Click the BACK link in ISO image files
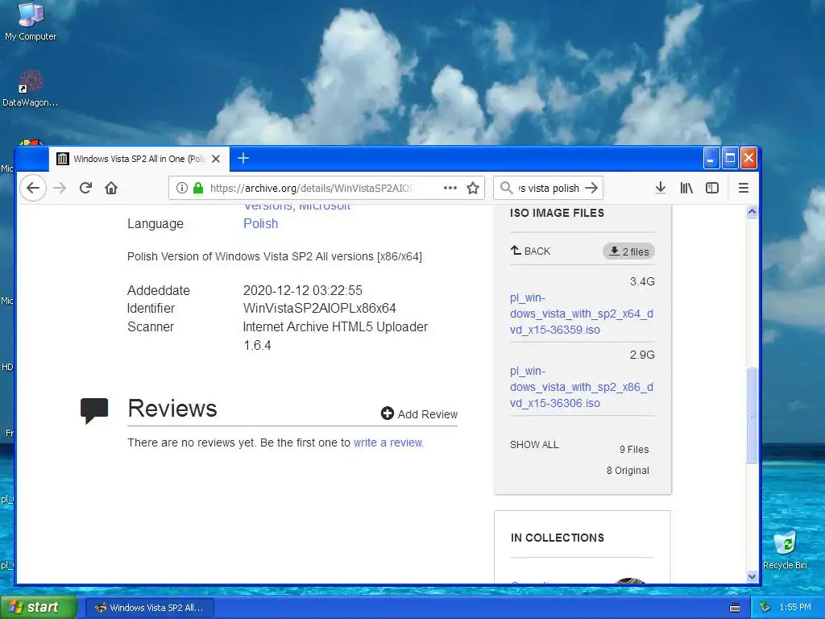The width and height of the screenshot is (825, 619). point(530,251)
